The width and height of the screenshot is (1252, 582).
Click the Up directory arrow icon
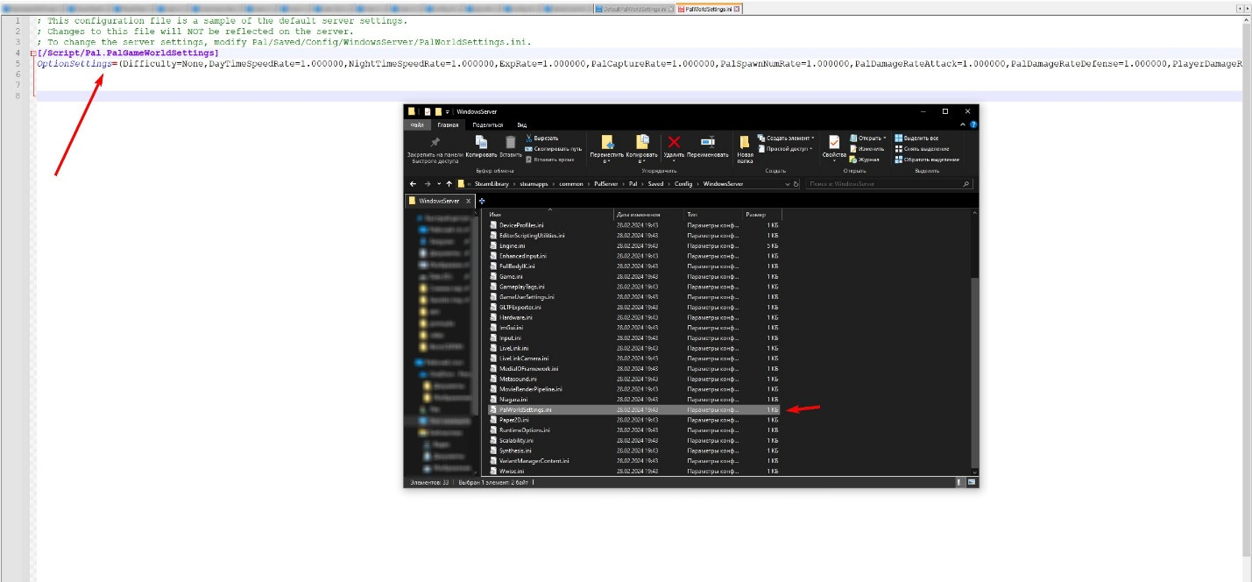[x=449, y=184]
